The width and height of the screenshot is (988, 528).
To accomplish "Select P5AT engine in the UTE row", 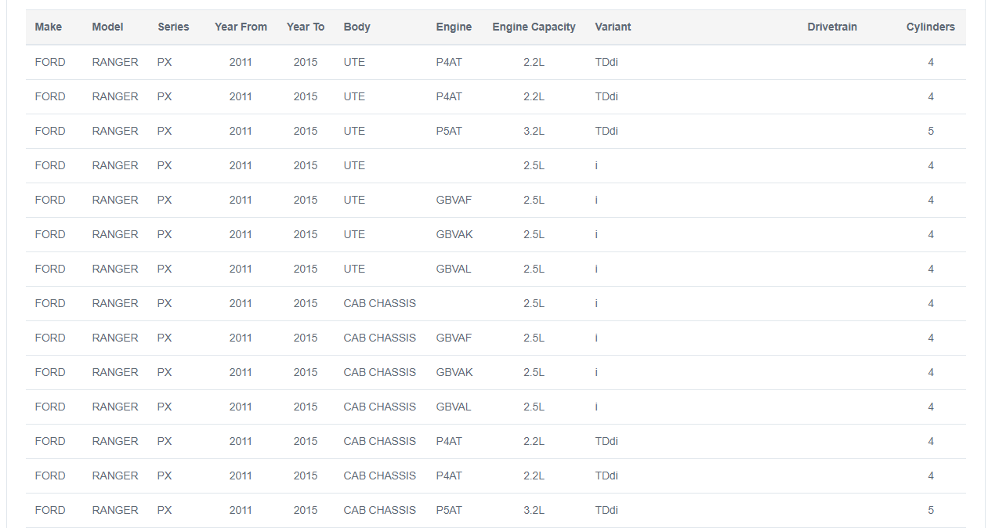I will coord(449,131).
